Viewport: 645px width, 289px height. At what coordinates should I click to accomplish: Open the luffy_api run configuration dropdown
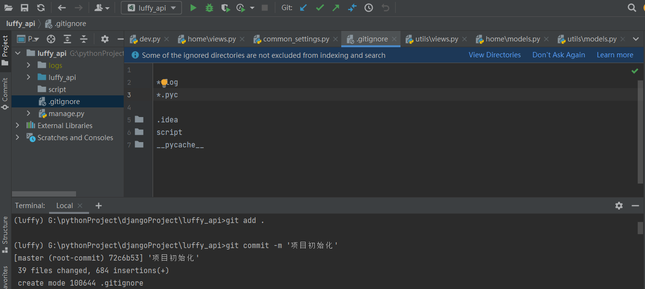[x=151, y=8]
